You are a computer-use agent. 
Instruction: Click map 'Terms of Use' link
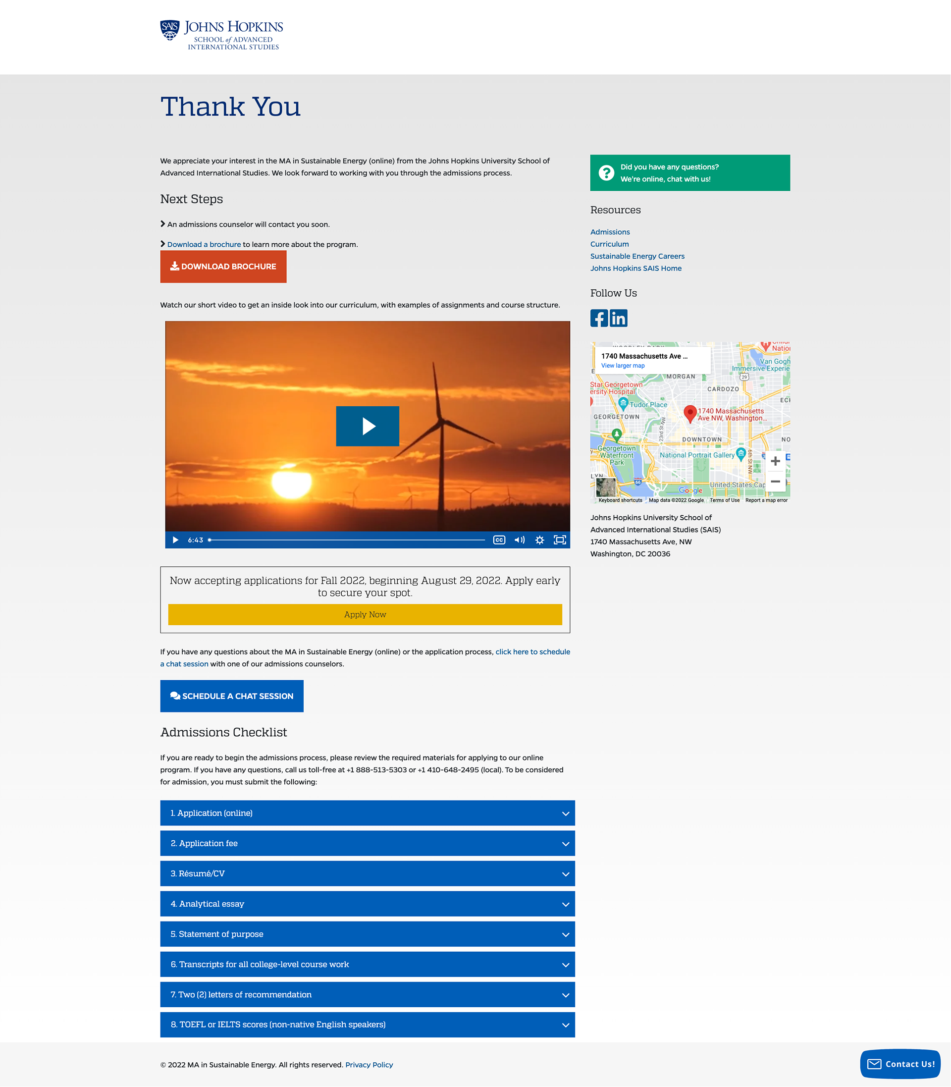pos(724,500)
